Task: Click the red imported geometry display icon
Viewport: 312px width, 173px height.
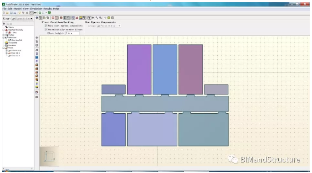Action: [x=77, y=18]
